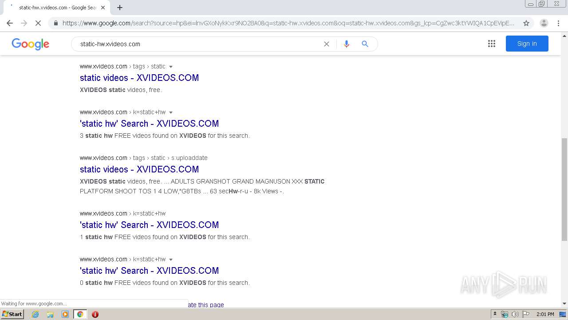Viewport: 568px width, 320px height.
Task: Click the 'ate this page' link
Action: 206,305
